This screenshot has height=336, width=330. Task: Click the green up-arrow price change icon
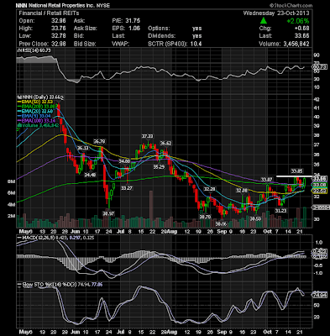(x=263, y=21)
